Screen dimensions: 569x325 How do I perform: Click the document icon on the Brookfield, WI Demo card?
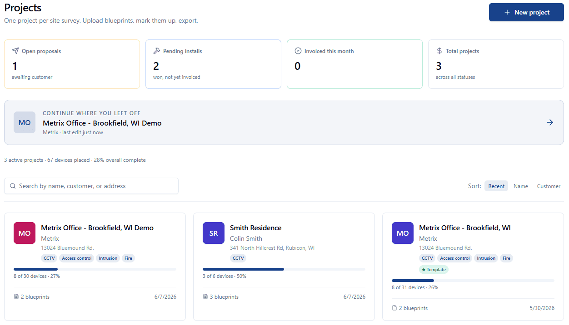point(16,297)
